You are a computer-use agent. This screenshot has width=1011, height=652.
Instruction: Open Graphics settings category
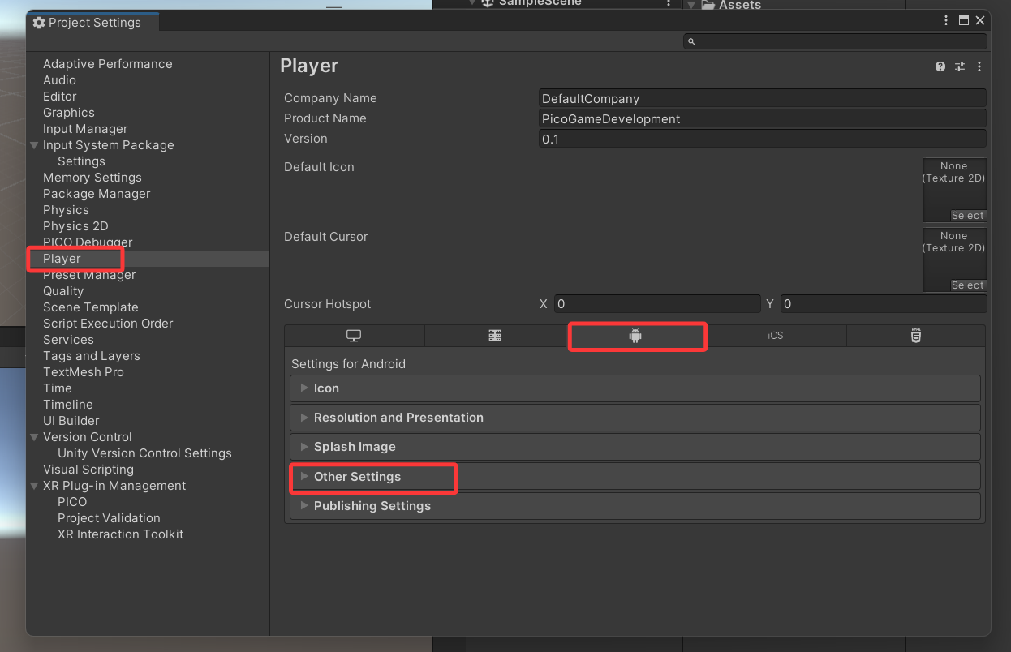[x=68, y=113]
